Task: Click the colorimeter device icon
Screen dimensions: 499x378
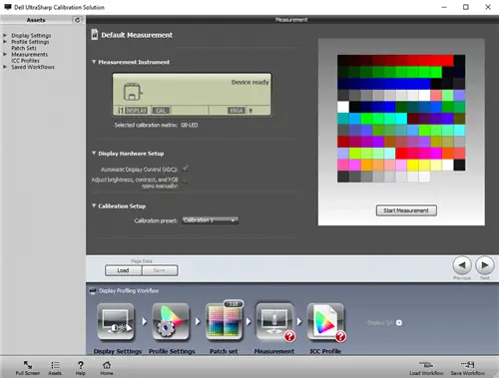Action: click(x=133, y=92)
